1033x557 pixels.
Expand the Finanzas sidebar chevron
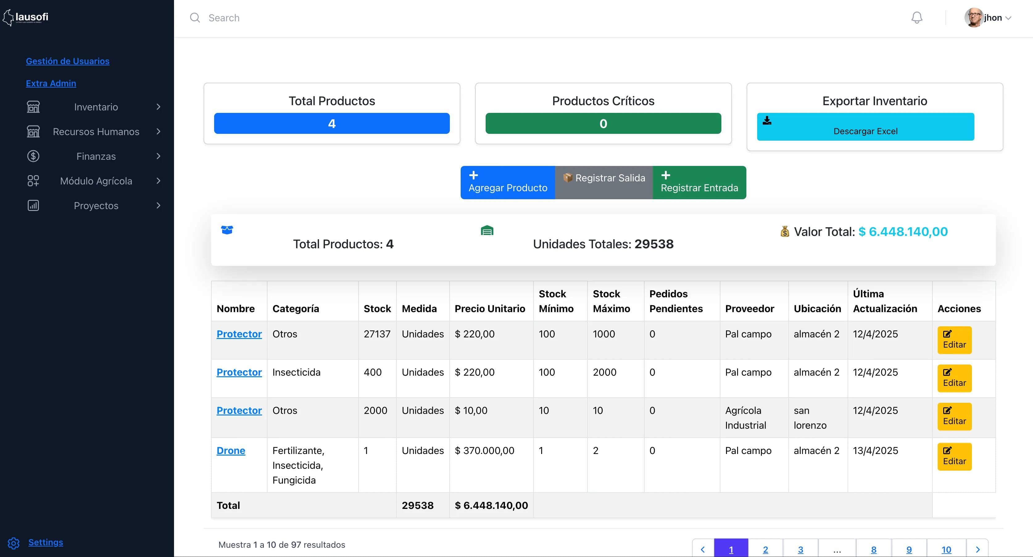tap(158, 156)
